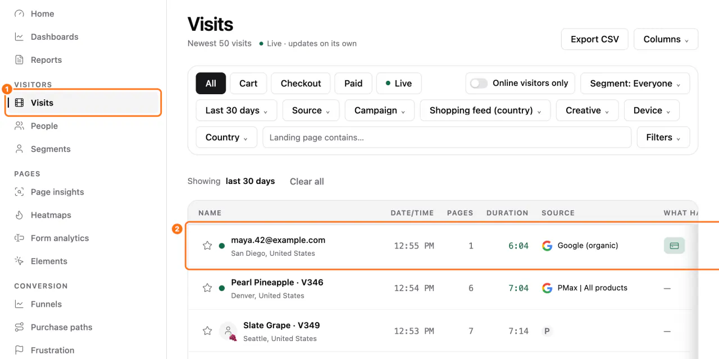Click the Slate Grape visitor avatar
The width and height of the screenshot is (719, 359).
pos(228,331)
